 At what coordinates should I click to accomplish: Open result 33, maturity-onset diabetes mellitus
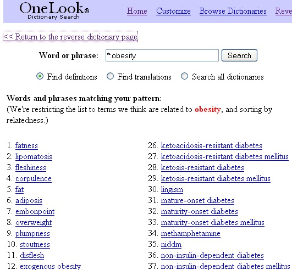[x=213, y=222]
